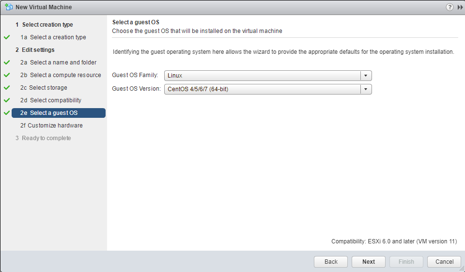
Task: Click the 'Identifying the guest operating system' description
Action: tap(283, 52)
